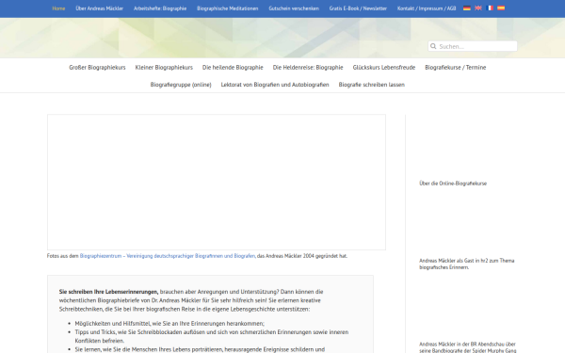
Task: Open Die heilende Biographie page
Action: (x=233, y=68)
